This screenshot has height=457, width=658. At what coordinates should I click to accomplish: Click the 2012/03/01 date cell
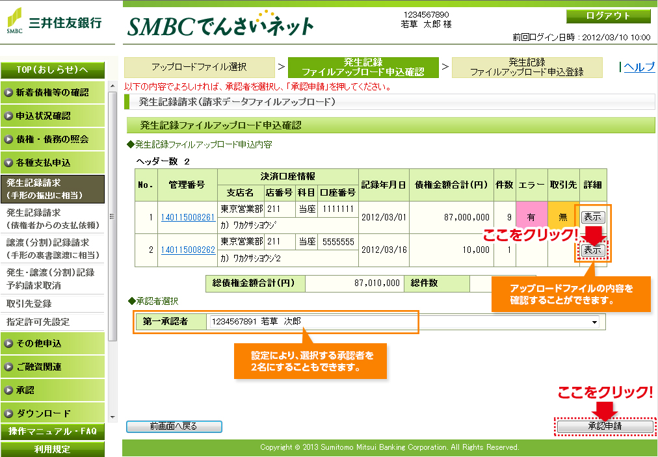(x=384, y=217)
